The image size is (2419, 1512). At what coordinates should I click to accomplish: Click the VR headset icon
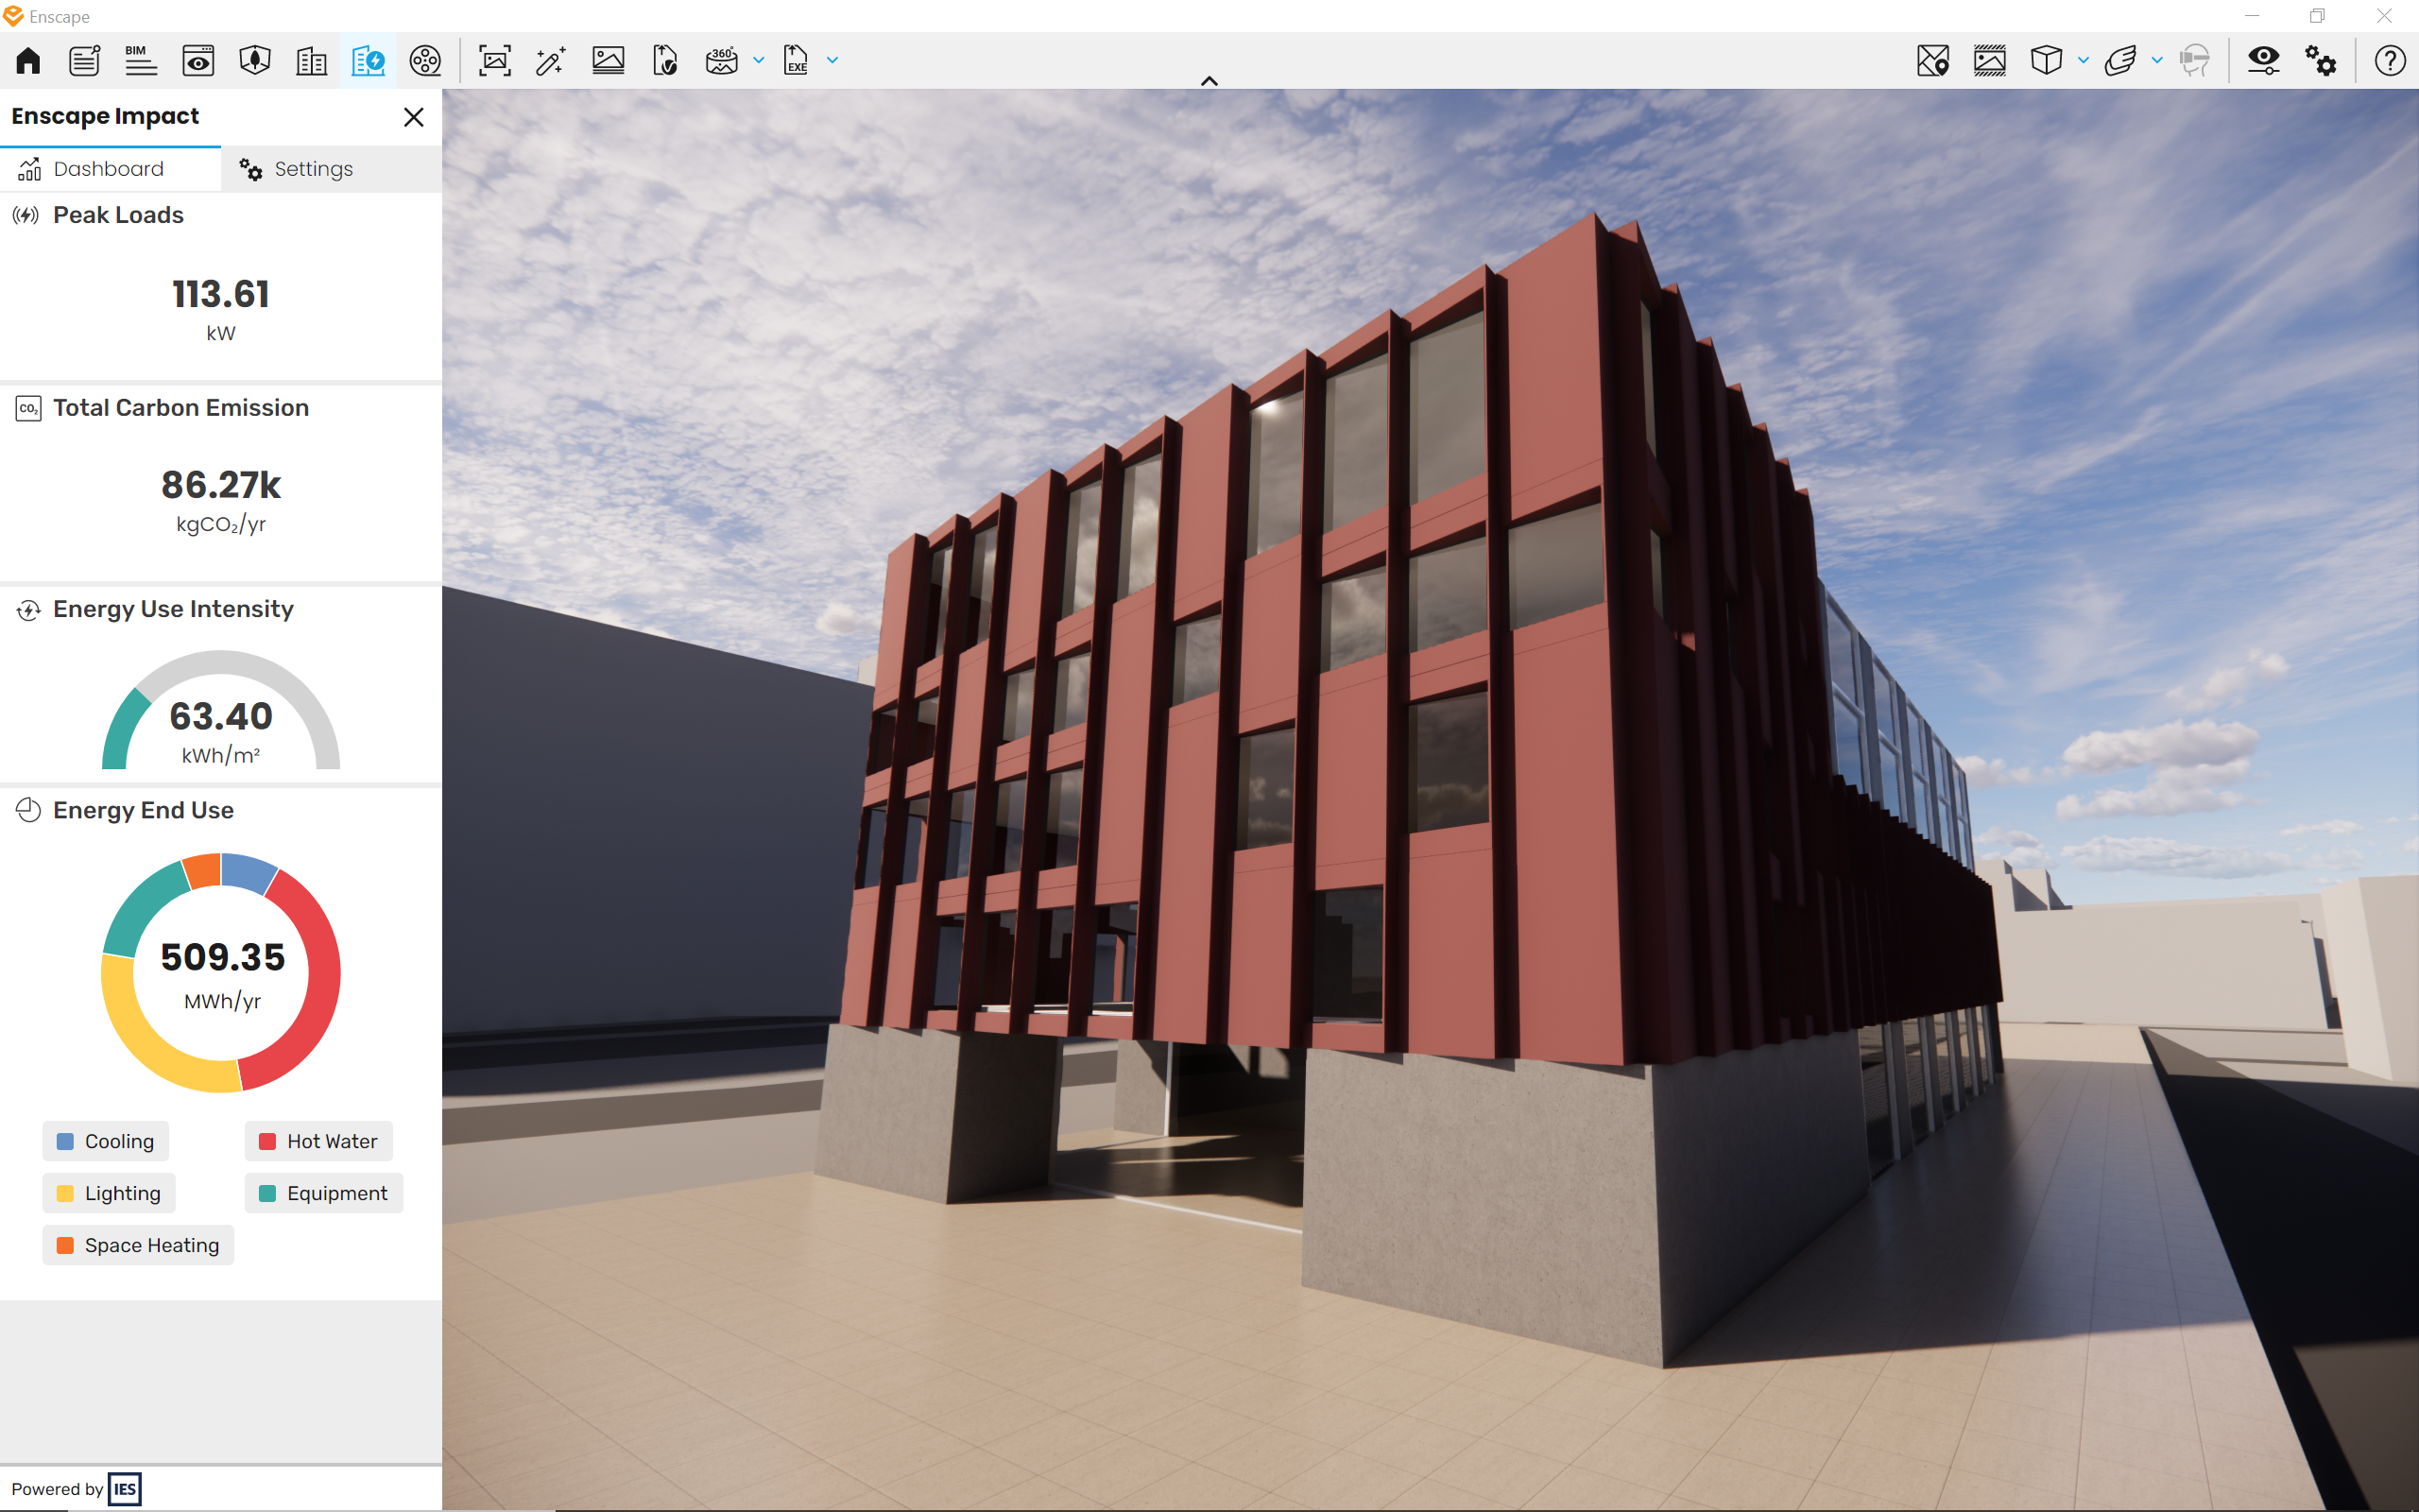click(2194, 61)
